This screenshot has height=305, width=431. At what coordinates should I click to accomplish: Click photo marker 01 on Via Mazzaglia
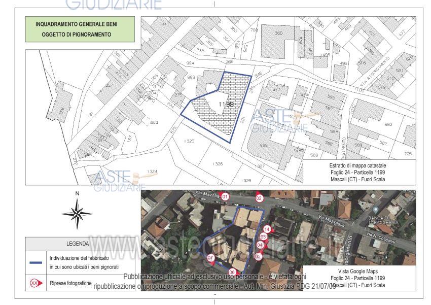click(x=226, y=196)
